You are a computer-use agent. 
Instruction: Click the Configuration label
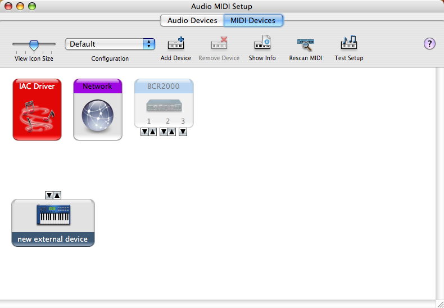click(x=110, y=58)
